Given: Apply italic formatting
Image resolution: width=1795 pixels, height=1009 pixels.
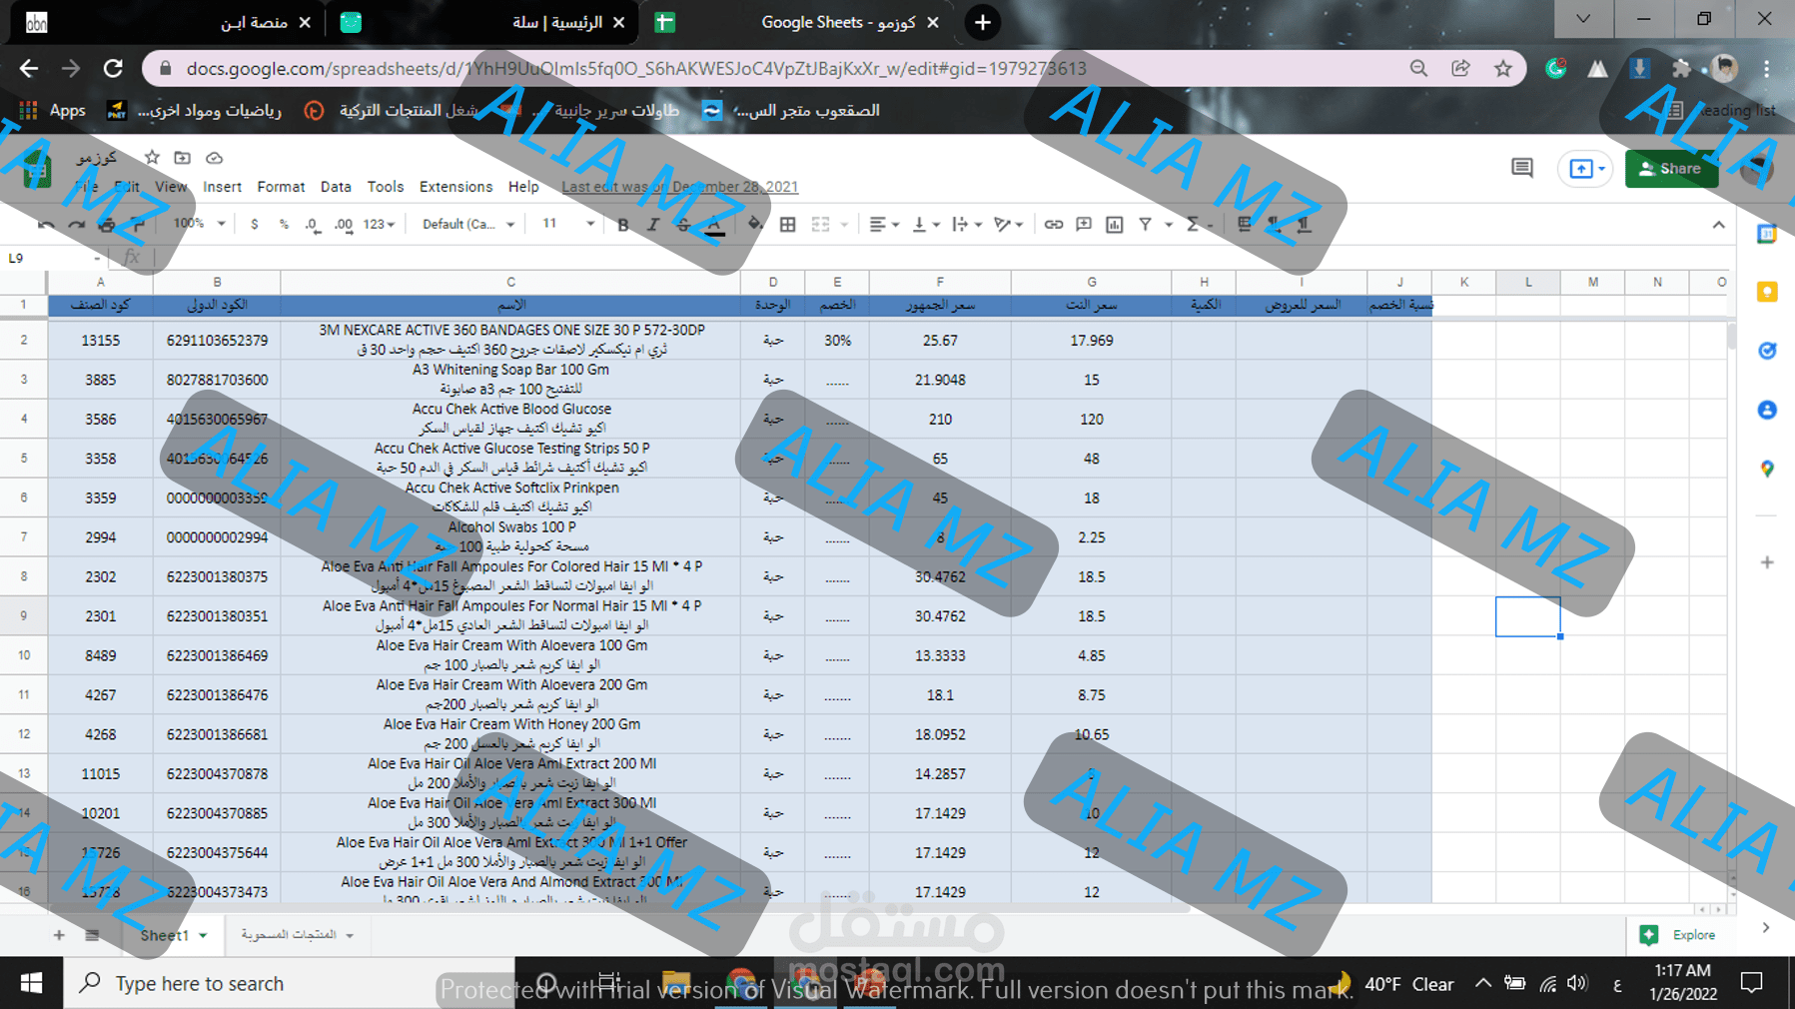Looking at the screenshot, I should click(653, 225).
